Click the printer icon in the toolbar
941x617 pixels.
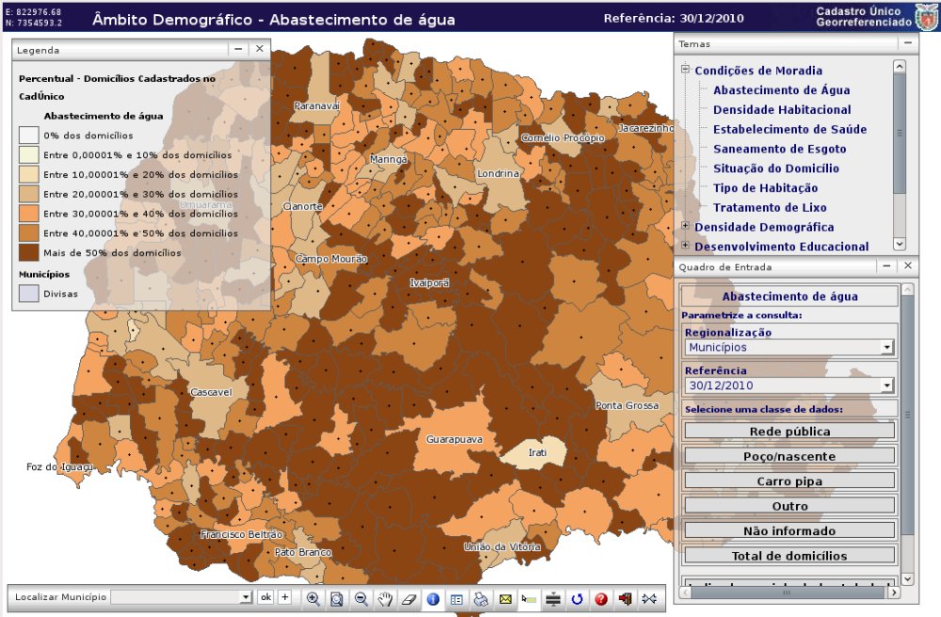(x=481, y=598)
